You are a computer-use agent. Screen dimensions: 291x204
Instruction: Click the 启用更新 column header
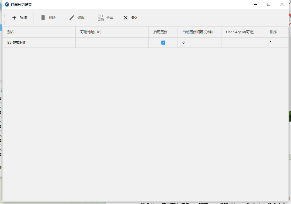(x=160, y=32)
